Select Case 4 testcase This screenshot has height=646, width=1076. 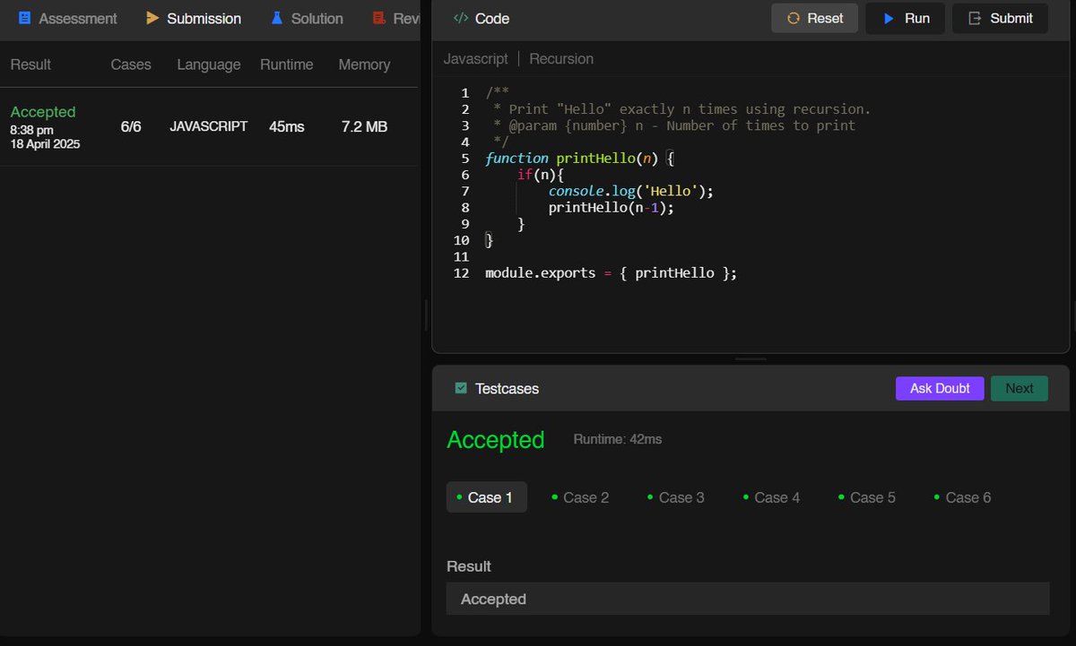pyautogui.click(x=772, y=497)
